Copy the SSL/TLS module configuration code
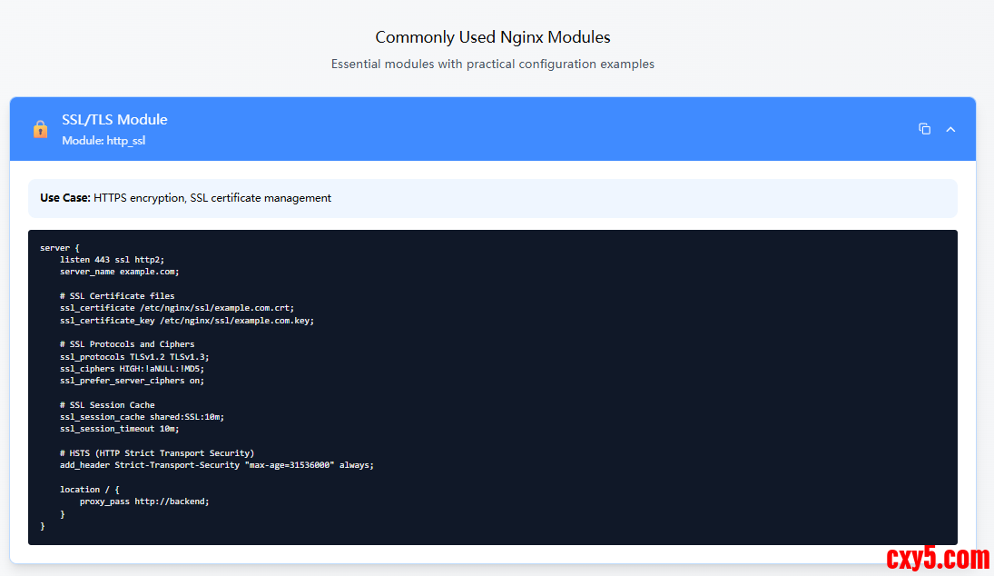The height and width of the screenshot is (576, 994). point(924,129)
